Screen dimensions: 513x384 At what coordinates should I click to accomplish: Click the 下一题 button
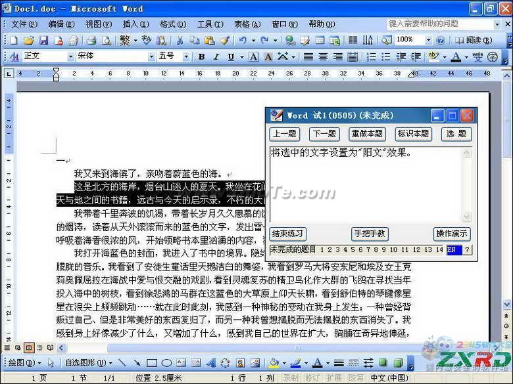coord(324,134)
